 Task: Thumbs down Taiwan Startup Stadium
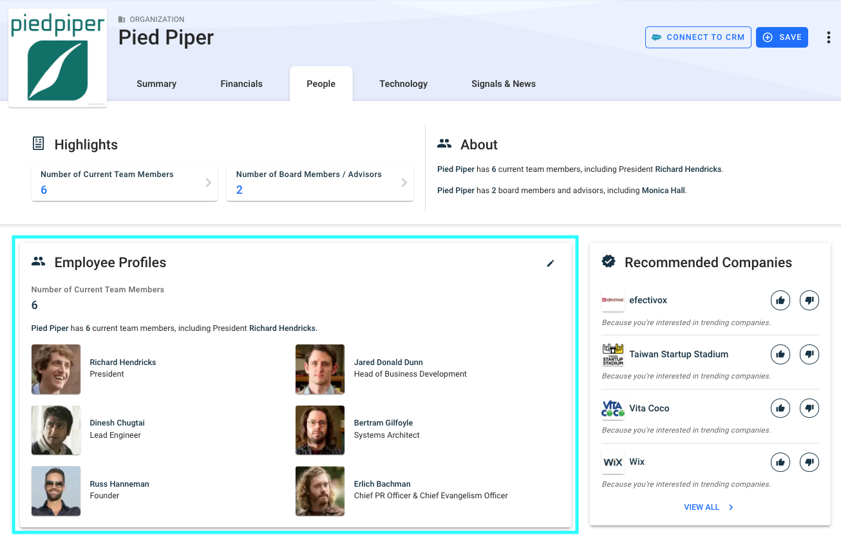pos(809,354)
